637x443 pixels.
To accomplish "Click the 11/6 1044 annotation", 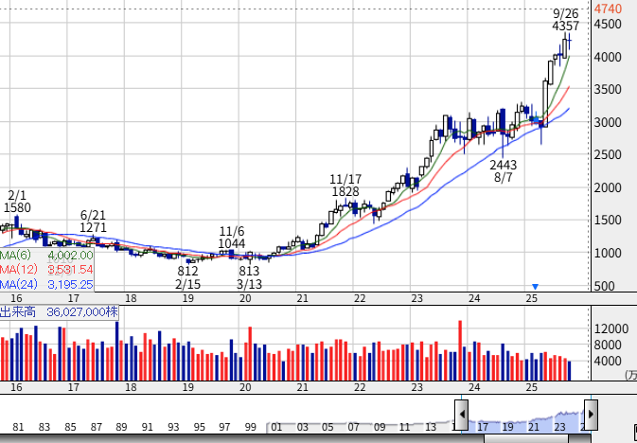I will [232, 238].
